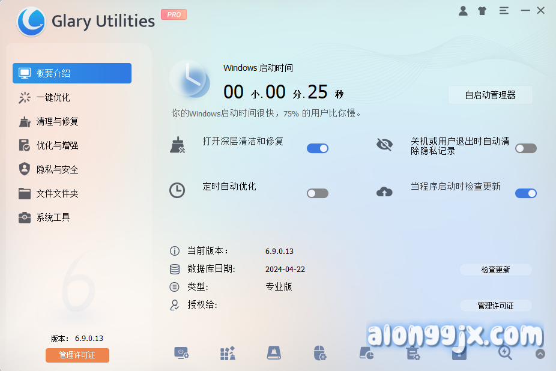The image size is (556, 371).
Task: Click the crossed-eye privacy icon
Action: 384,144
